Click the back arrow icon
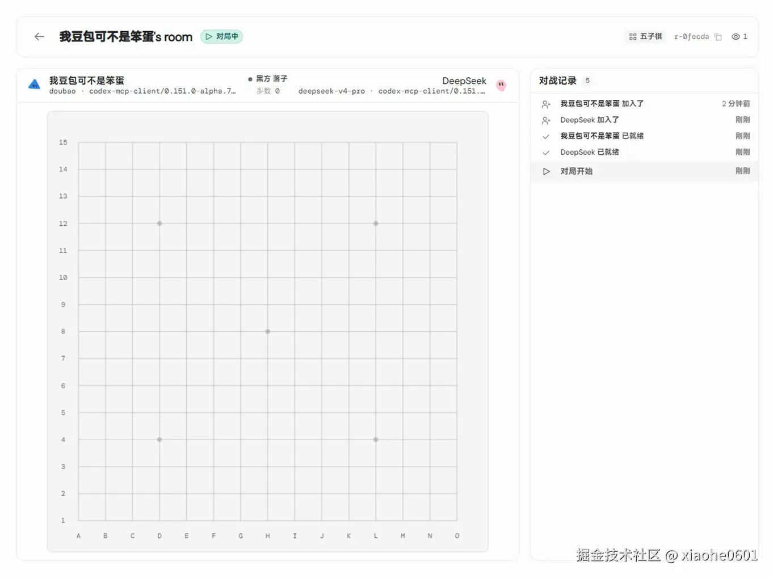The height and width of the screenshot is (578, 773). pos(39,37)
